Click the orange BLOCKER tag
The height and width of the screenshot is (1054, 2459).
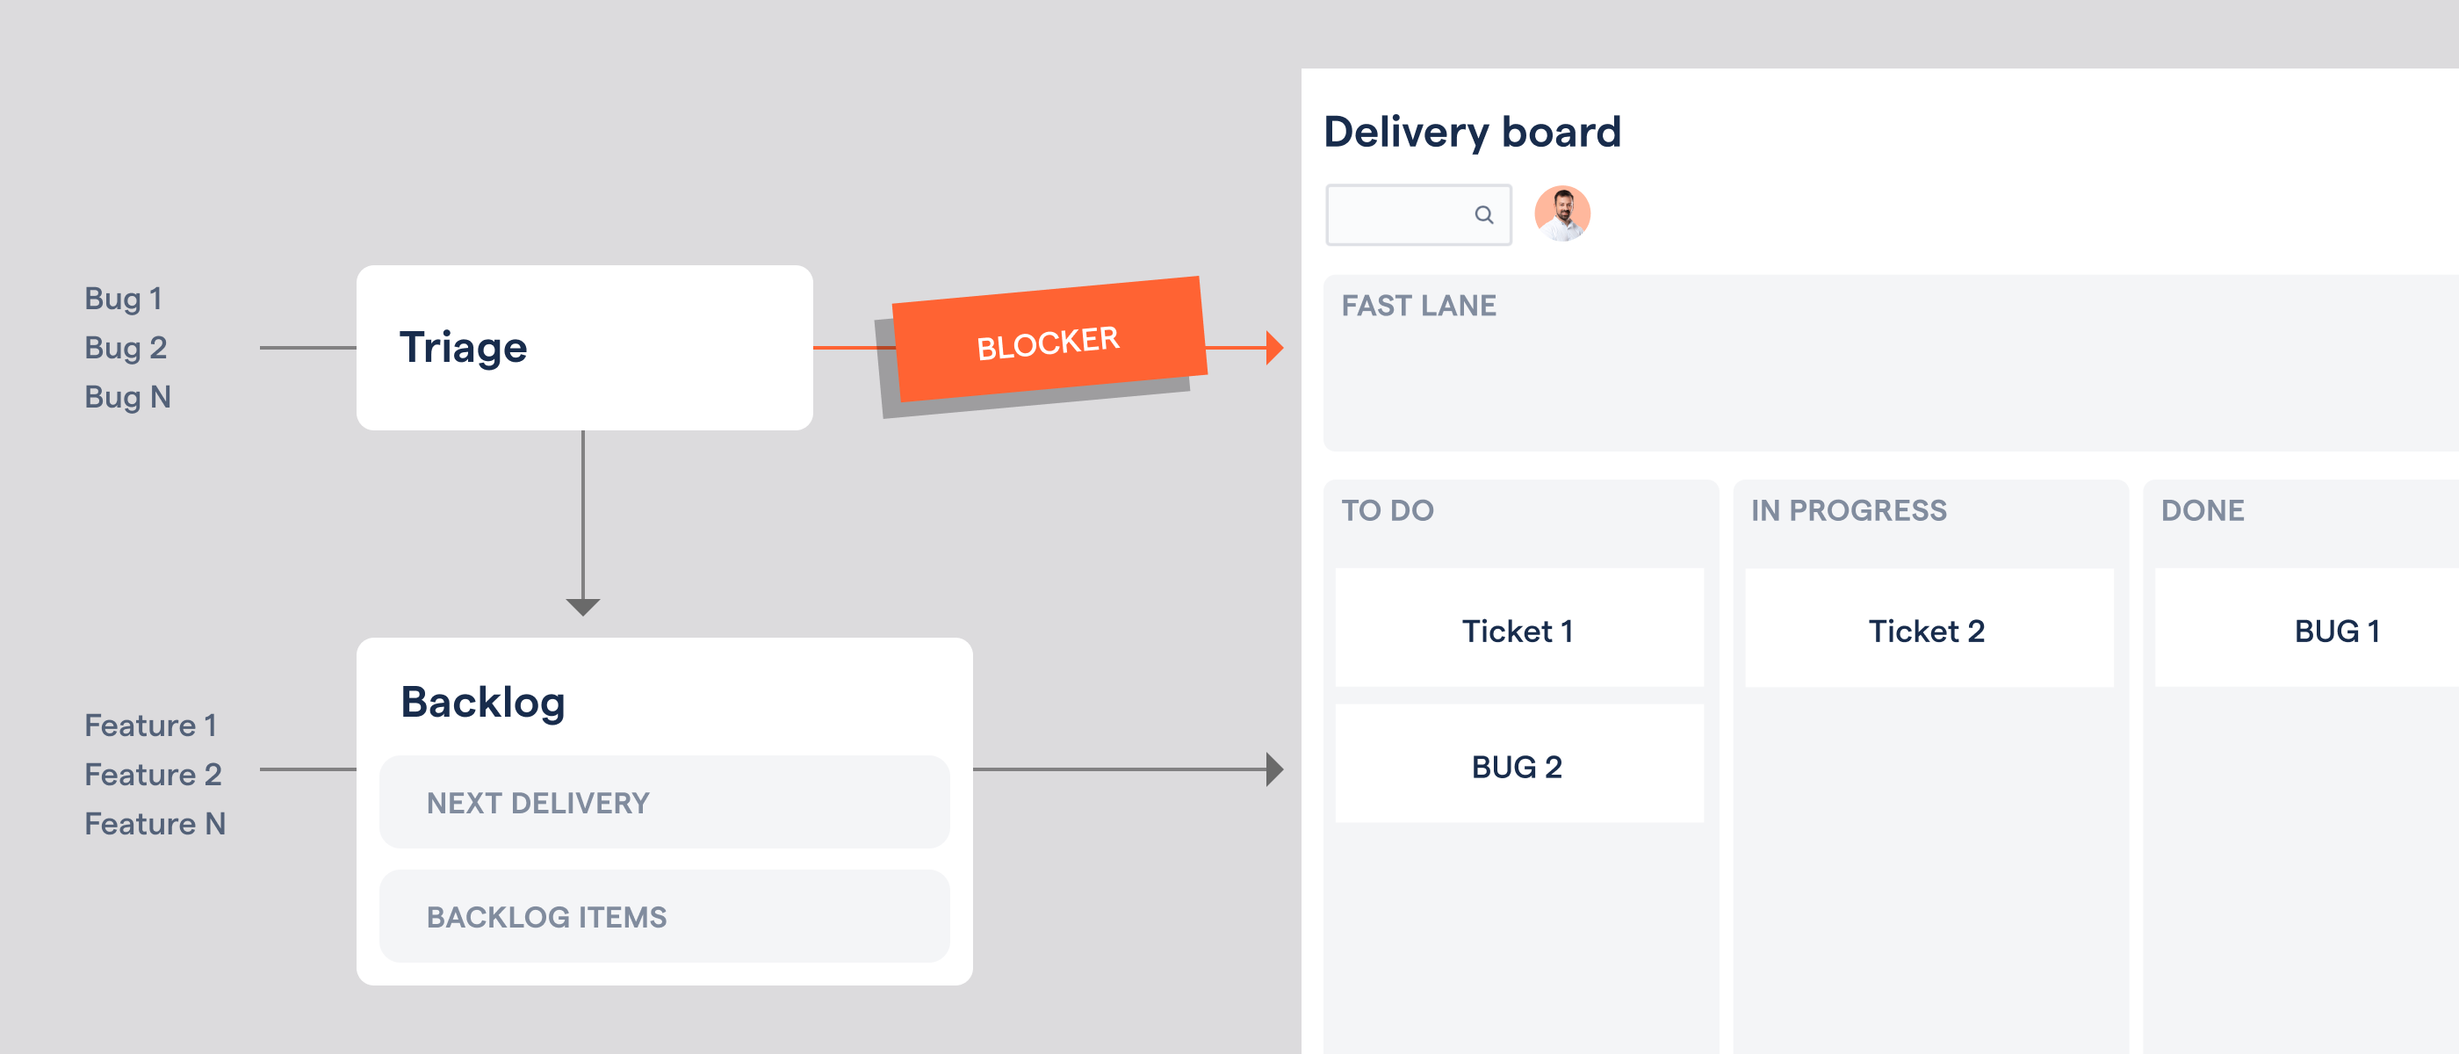tap(1048, 341)
